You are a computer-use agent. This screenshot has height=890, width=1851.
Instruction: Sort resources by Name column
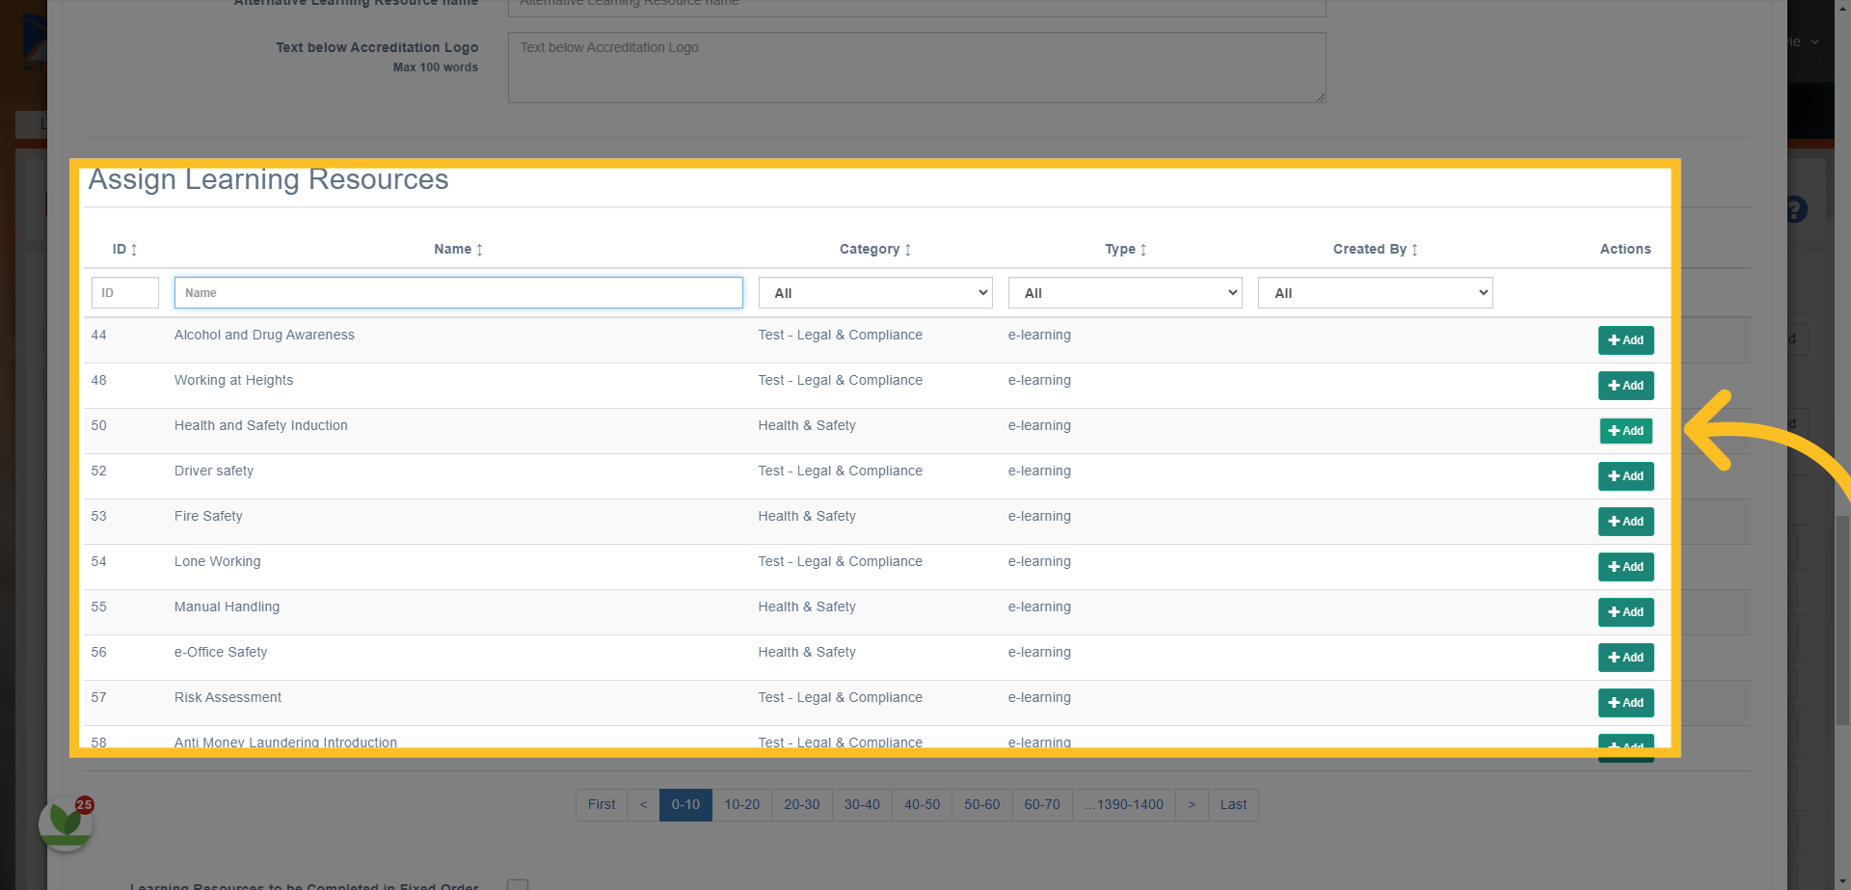pyautogui.click(x=459, y=249)
